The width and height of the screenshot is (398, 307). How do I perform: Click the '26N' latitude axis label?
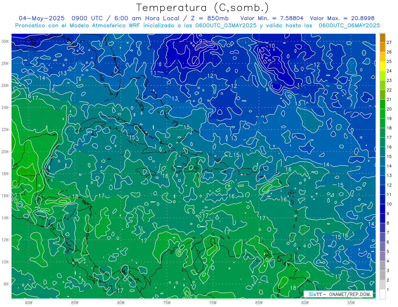(x=6, y=85)
